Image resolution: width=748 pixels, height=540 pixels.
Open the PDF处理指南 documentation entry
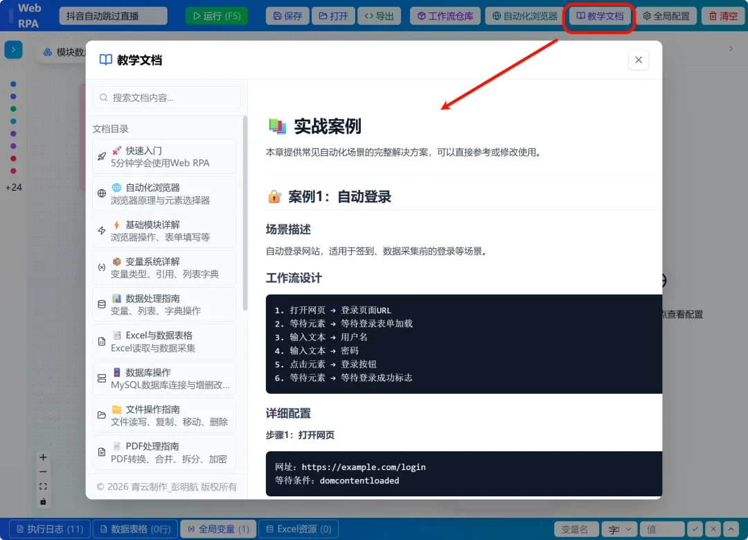coord(164,452)
